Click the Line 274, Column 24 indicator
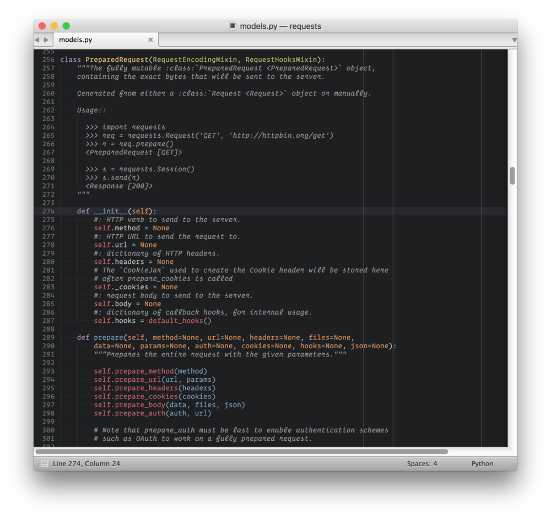 87,464
